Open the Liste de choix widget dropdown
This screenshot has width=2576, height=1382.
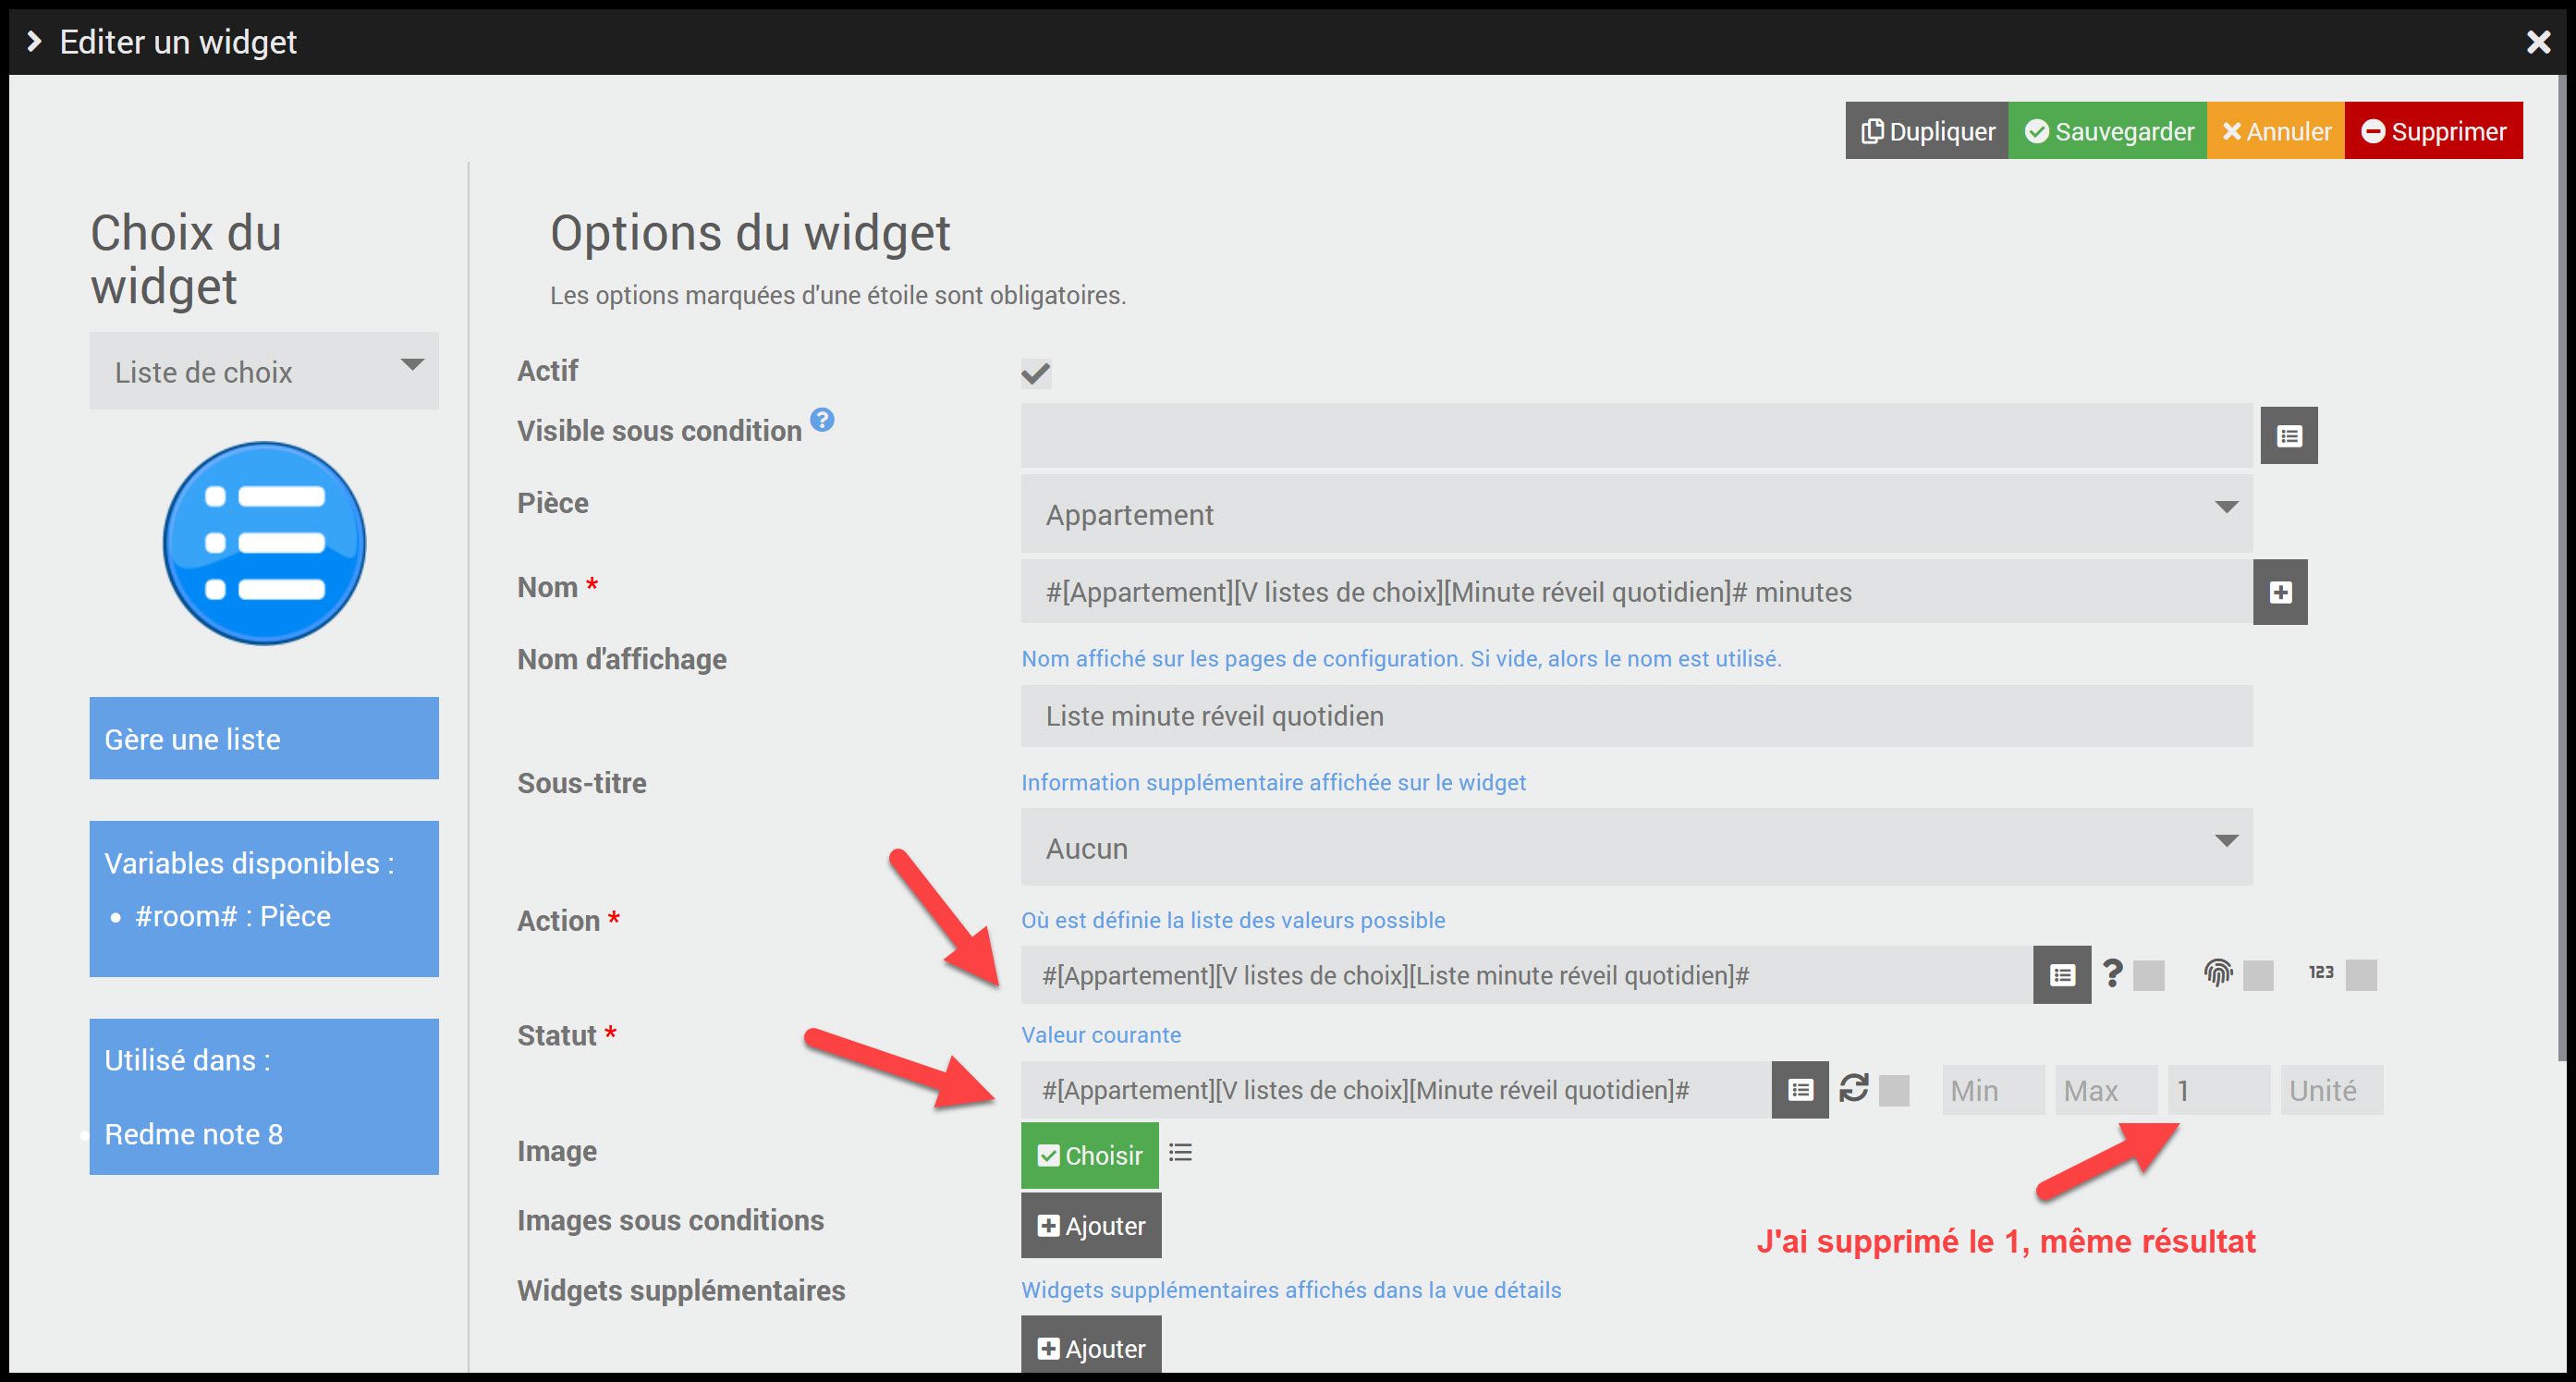click(x=264, y=371)
